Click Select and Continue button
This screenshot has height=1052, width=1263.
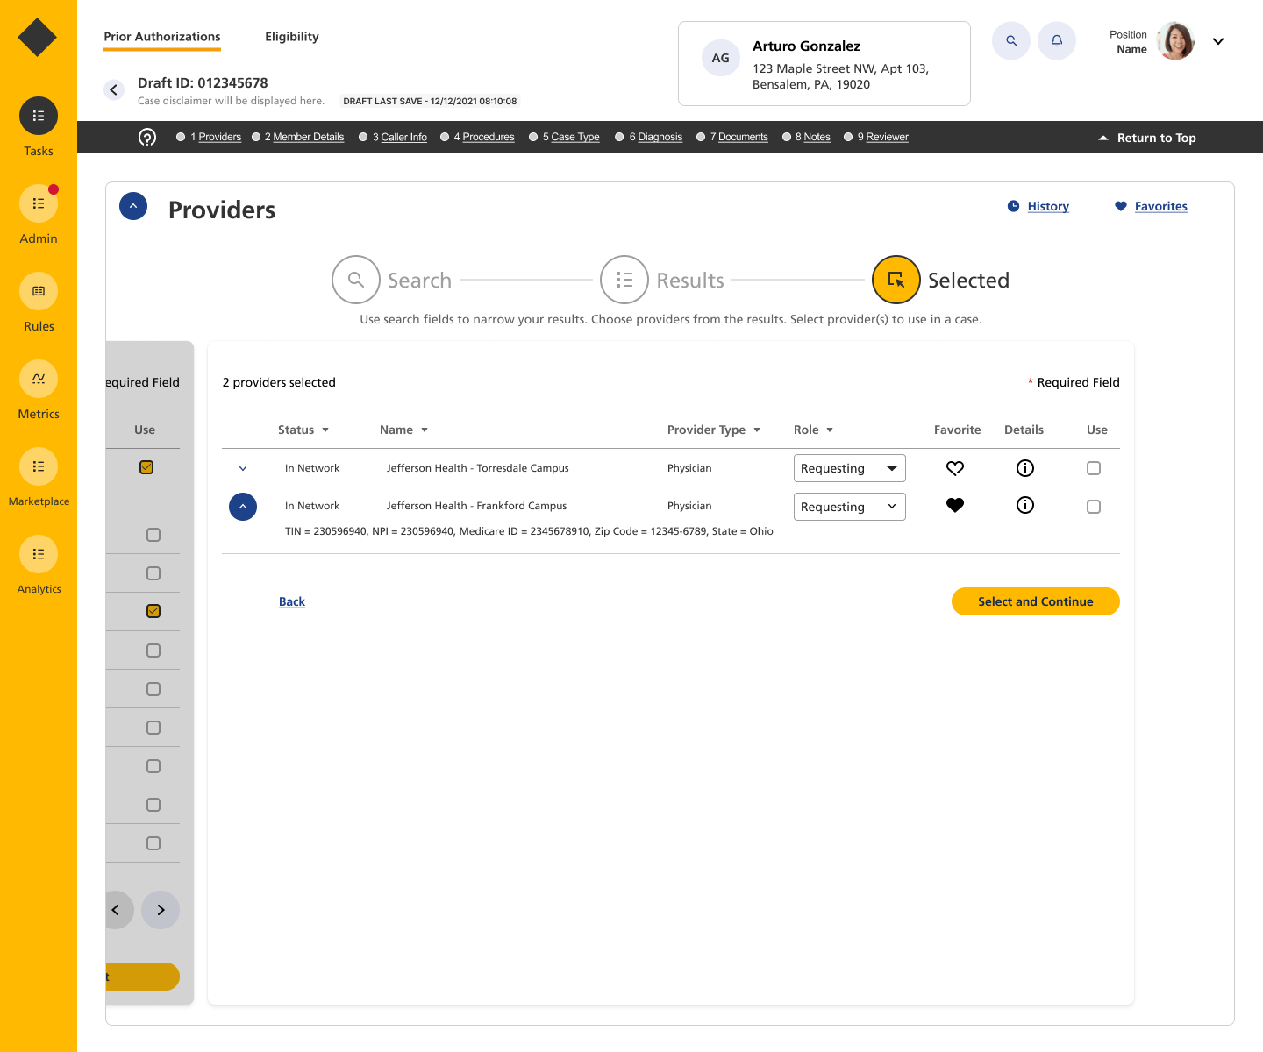[x=1035, y=601]
